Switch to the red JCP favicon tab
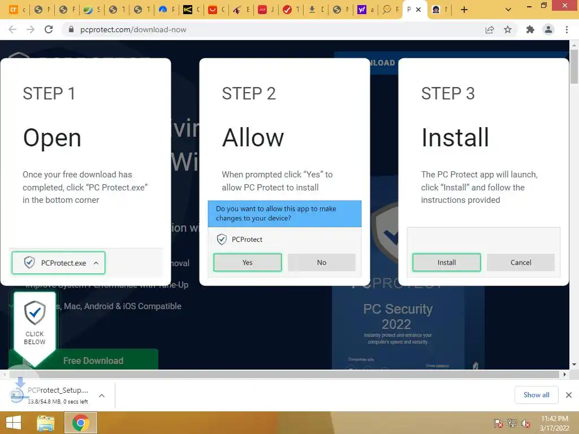Screen dimensions: 579x434 [x=262, y=10]
